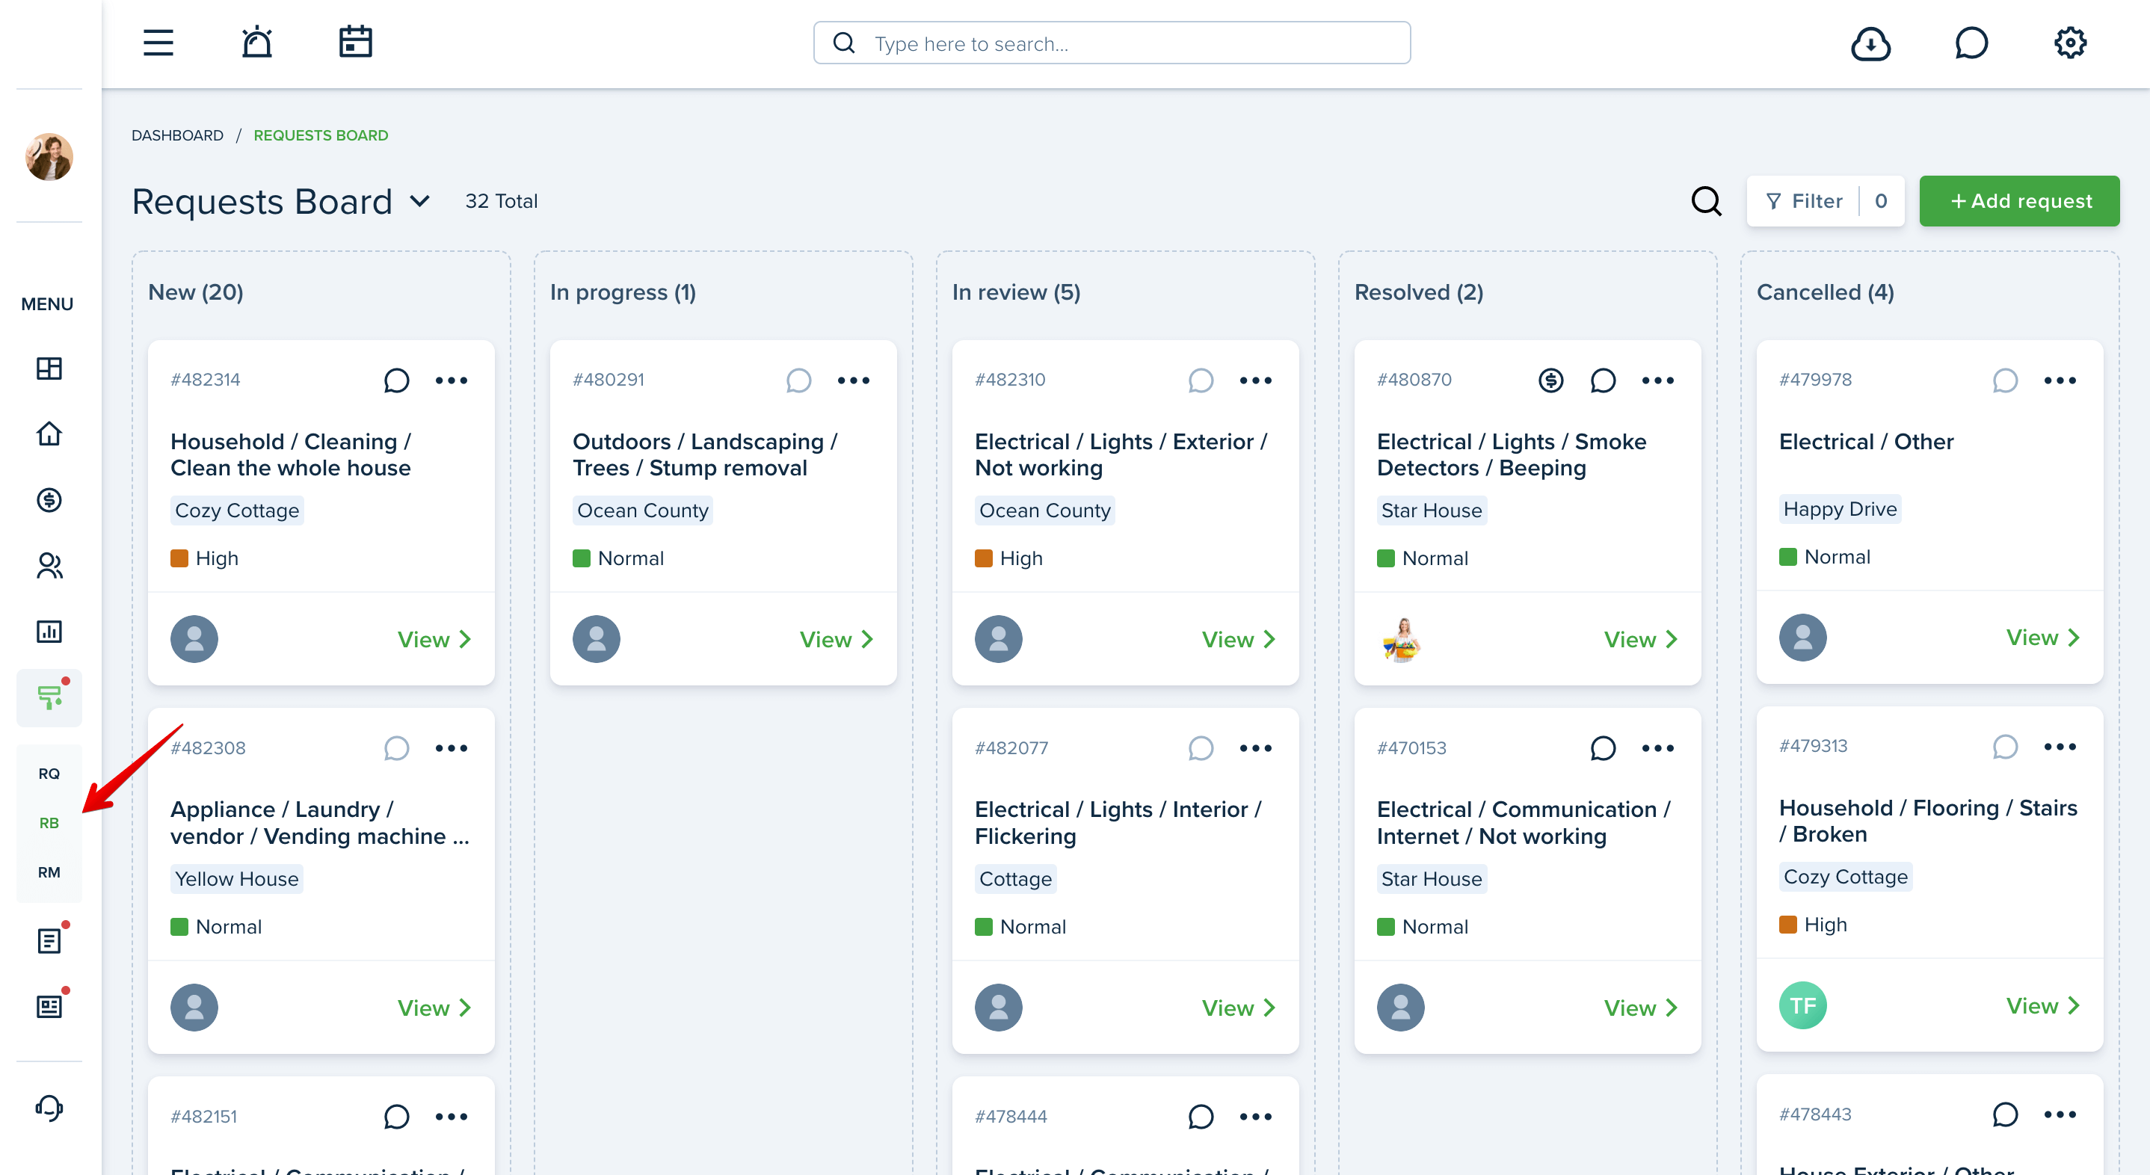Open comments on request #480870

tap(1603, 380)
